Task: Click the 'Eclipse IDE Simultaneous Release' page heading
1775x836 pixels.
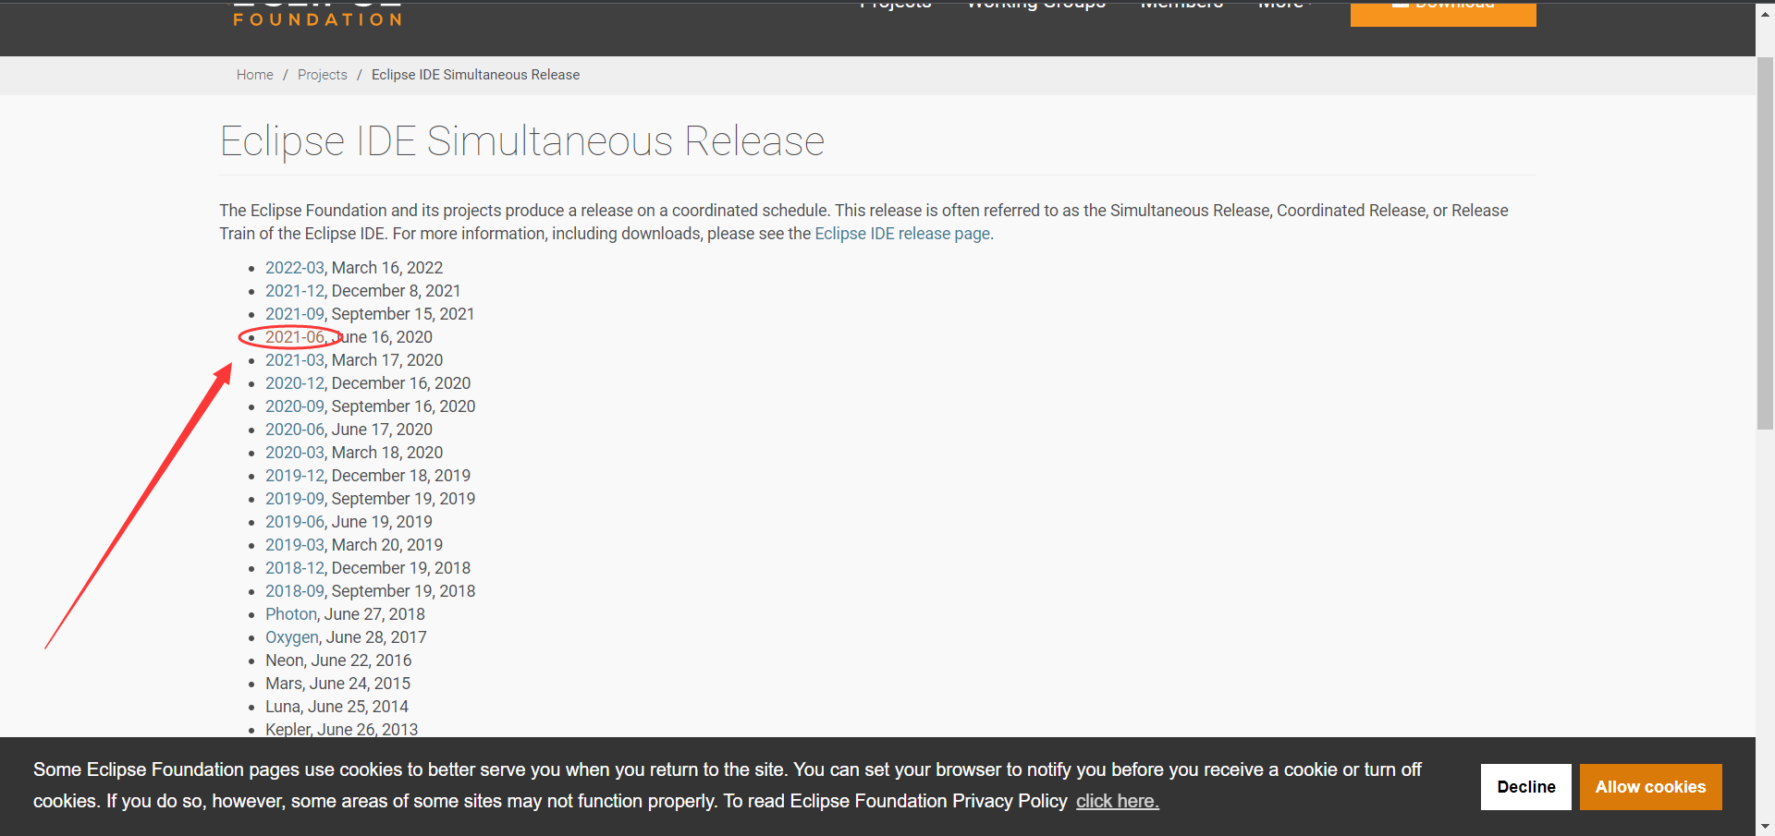Action: pos(522,141)
